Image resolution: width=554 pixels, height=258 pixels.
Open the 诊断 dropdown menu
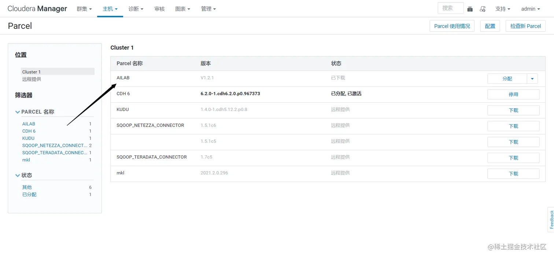click(x=136, y=9)
